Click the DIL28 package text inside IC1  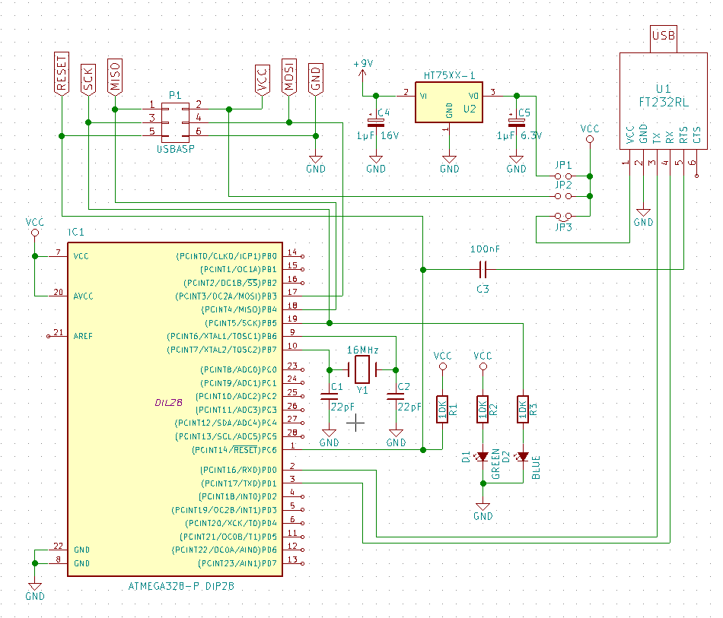(166, 403)
